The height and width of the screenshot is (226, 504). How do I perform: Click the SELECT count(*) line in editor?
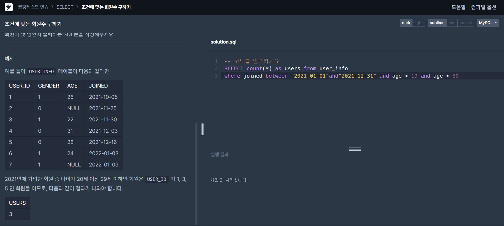click(286, 68)
